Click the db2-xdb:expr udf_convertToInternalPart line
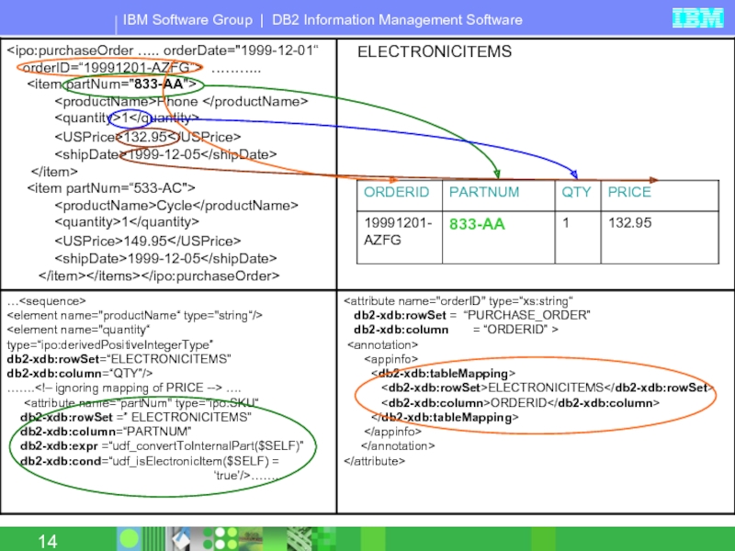The width and height of the screenshot is (735, 551). coord(162,445)
